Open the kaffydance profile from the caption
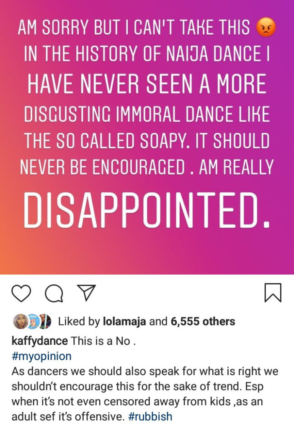This screenshot has height=429, width=294. point(39,340)
